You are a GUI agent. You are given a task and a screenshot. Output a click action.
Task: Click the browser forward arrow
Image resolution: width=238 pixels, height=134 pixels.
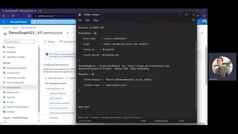tap(8, 16)
